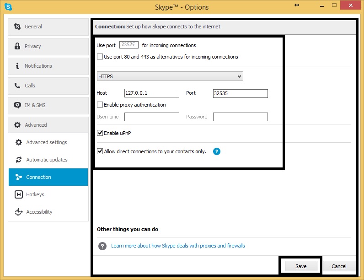364x280 pixels.
Task: Open the General options tab
Action: [x=48, y=27]
